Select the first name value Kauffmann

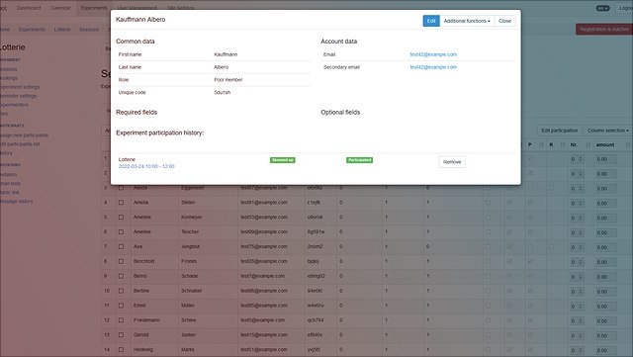(x=226, y=54)
